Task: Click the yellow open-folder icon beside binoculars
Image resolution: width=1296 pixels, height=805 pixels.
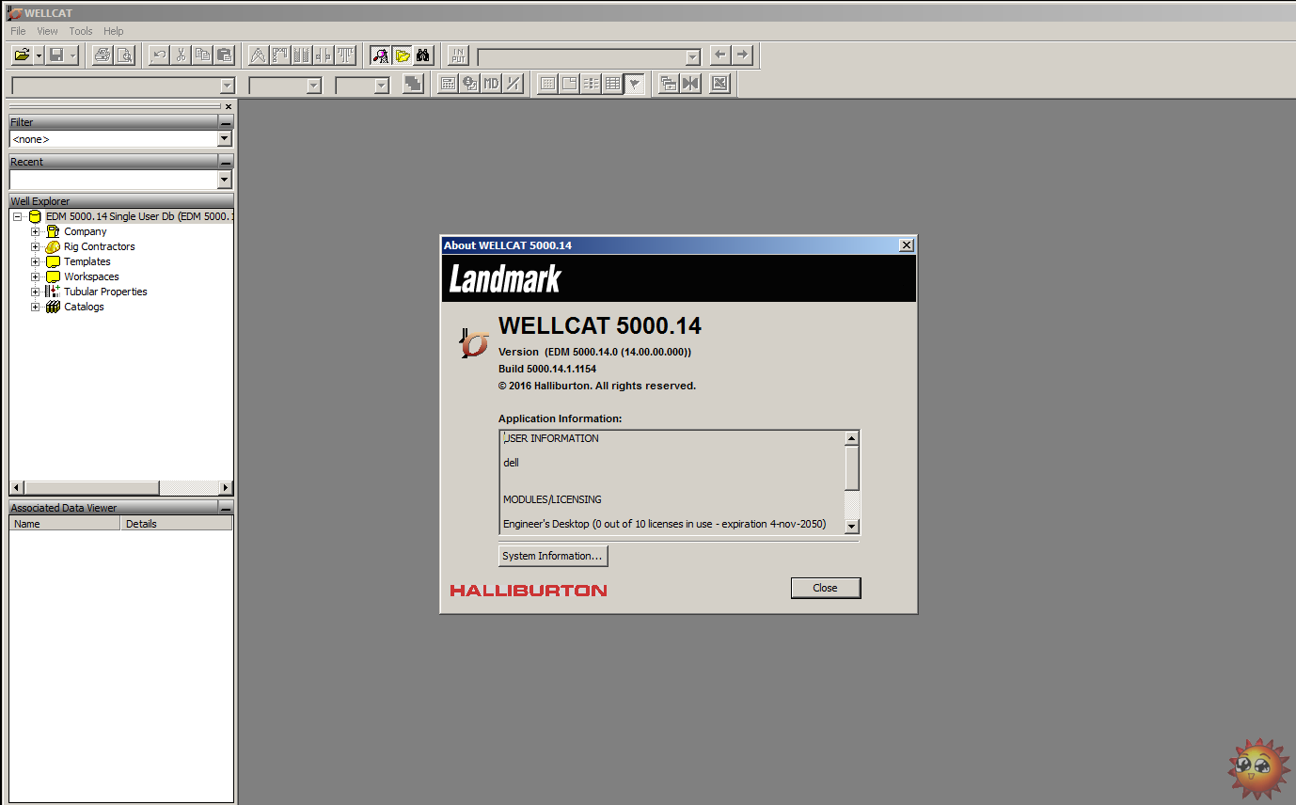Action: point(402,55)
